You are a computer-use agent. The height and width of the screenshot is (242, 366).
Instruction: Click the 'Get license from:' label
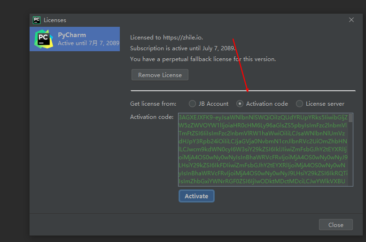153,104
